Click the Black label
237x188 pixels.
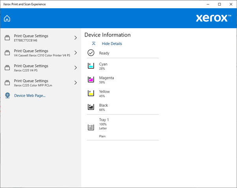pyautogui.click(x=104, y=105)
